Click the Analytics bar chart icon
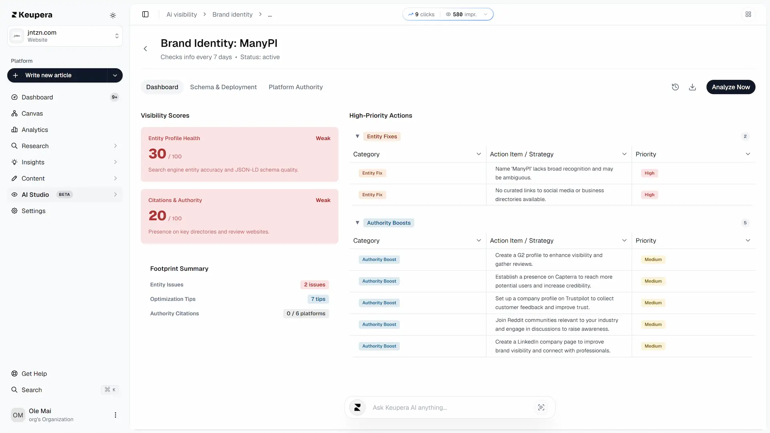Screen dimensions: 770x433 click(14, 129)
